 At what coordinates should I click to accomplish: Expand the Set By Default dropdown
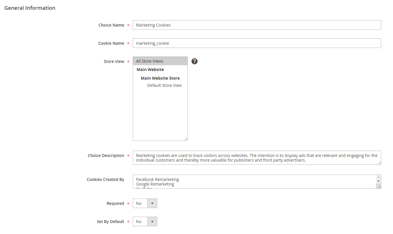pos(145,222)
